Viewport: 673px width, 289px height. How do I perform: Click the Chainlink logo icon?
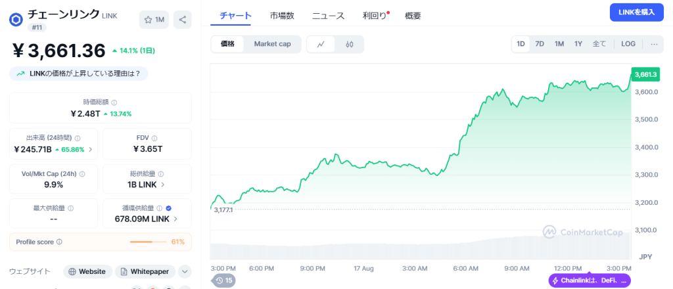tap(16, 19)
